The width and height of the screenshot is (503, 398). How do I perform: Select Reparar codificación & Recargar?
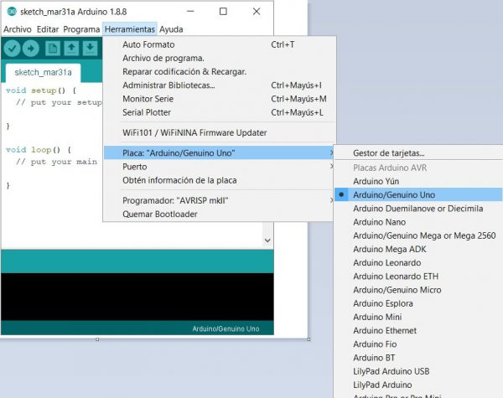pyautogui.click(x=220, y=71)
